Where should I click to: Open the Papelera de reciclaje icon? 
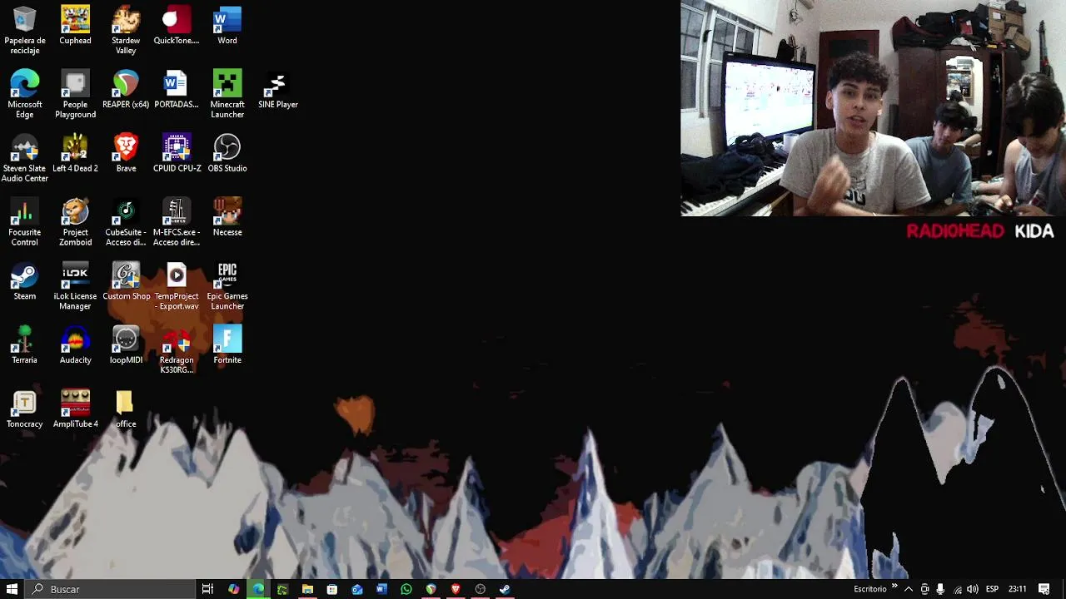click(x=25, y=30)
